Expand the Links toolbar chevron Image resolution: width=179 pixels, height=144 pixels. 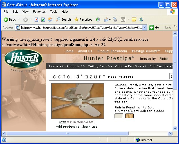pyautogui.click(x=175, y=26)
